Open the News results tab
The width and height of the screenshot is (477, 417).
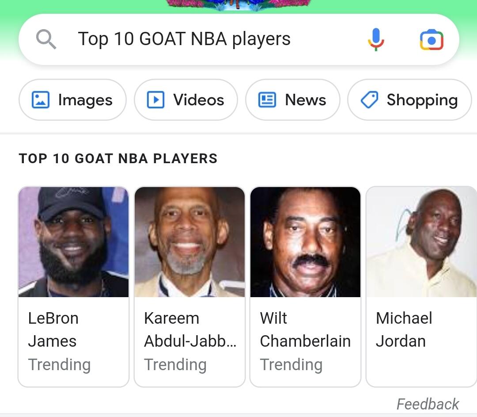coord(293,100)
